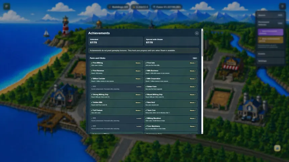Click the scrollbar down arrow in Achievements
This screenshot has height=162, width=289.
[x=202, y=133]
